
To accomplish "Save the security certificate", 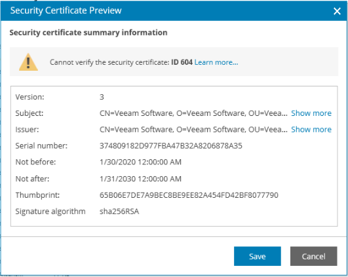I will click(257, 256).
